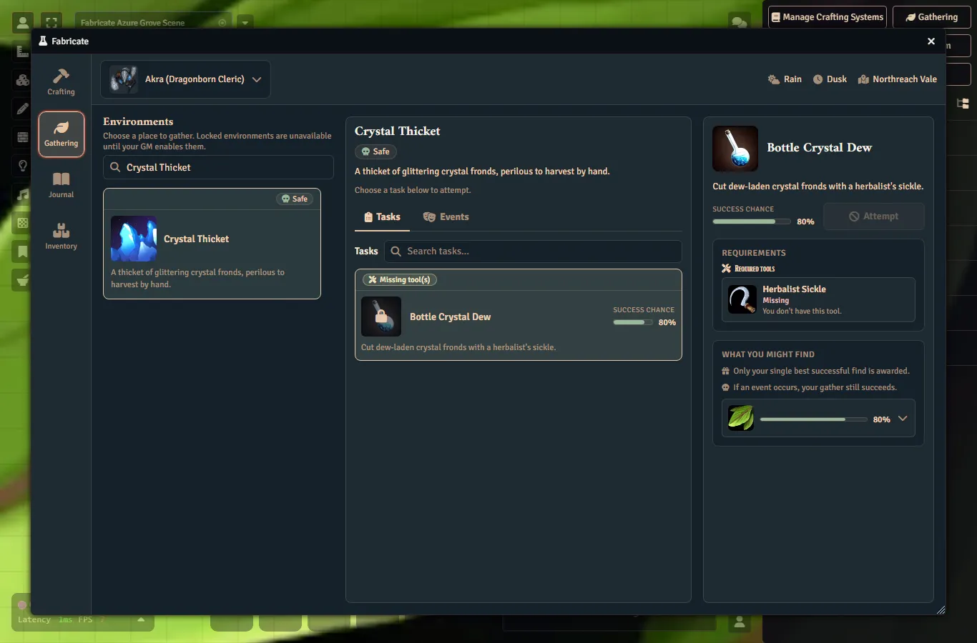This screenshot has width=977, height=643.
Task: Click the Foundry fullscreen toggle icon
Action: click(51, 23)
